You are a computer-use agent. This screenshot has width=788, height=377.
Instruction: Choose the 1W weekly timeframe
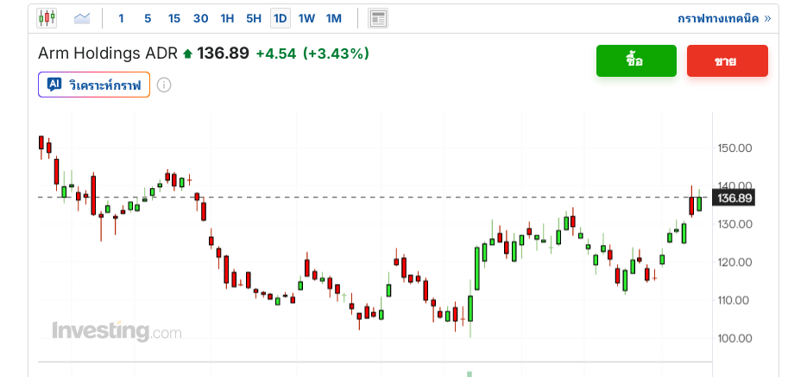[x=306, y=19]
